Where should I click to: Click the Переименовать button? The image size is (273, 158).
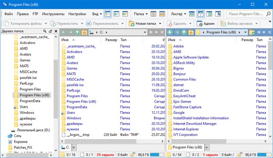[x=102, y=23]
